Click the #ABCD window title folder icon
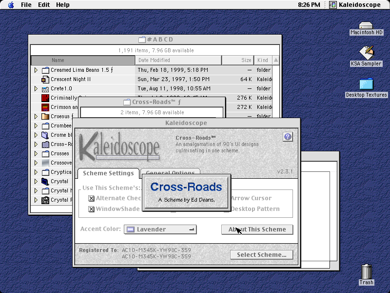 point(142,40)
